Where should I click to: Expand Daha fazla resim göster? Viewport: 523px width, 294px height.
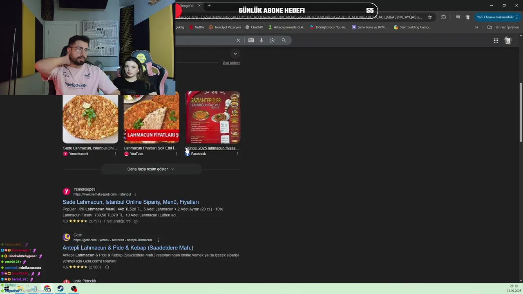(151, 169)
